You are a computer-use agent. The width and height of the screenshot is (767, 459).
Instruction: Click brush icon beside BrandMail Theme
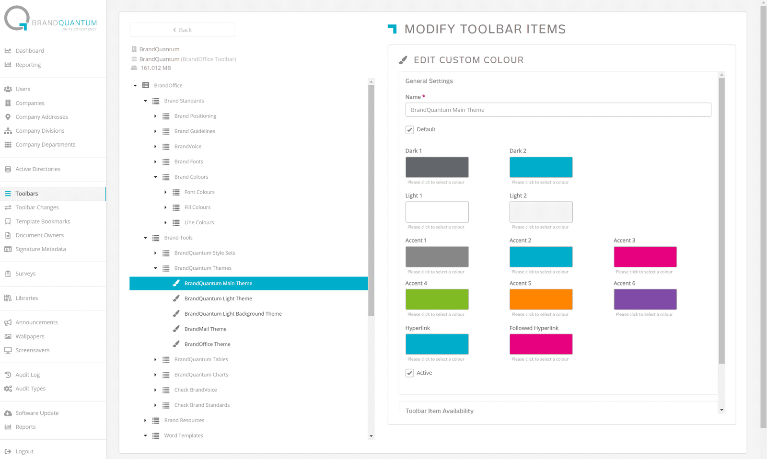(176, 329)
